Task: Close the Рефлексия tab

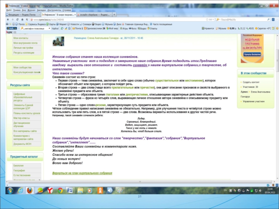Action: point(75,15)
